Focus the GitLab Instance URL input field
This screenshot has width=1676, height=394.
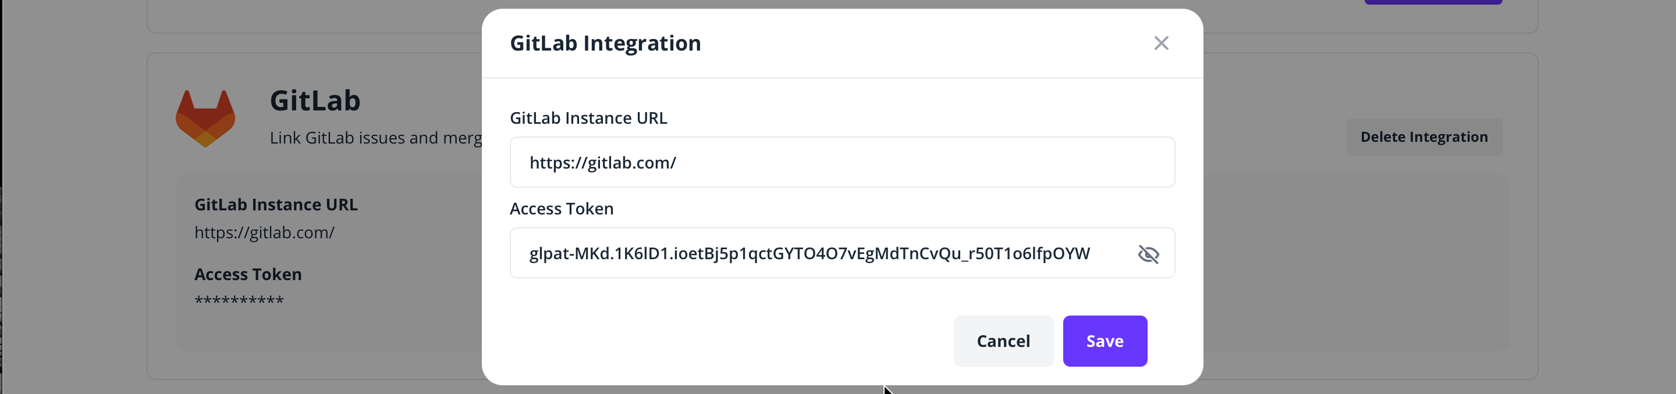click(x=842, y=162)
